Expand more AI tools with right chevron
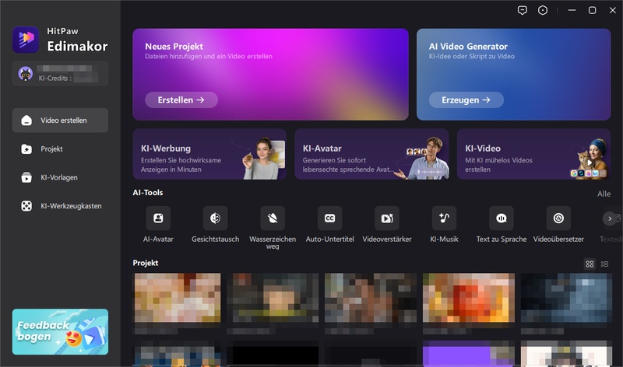This screenshot has height=367, width=623. point(610,218)
